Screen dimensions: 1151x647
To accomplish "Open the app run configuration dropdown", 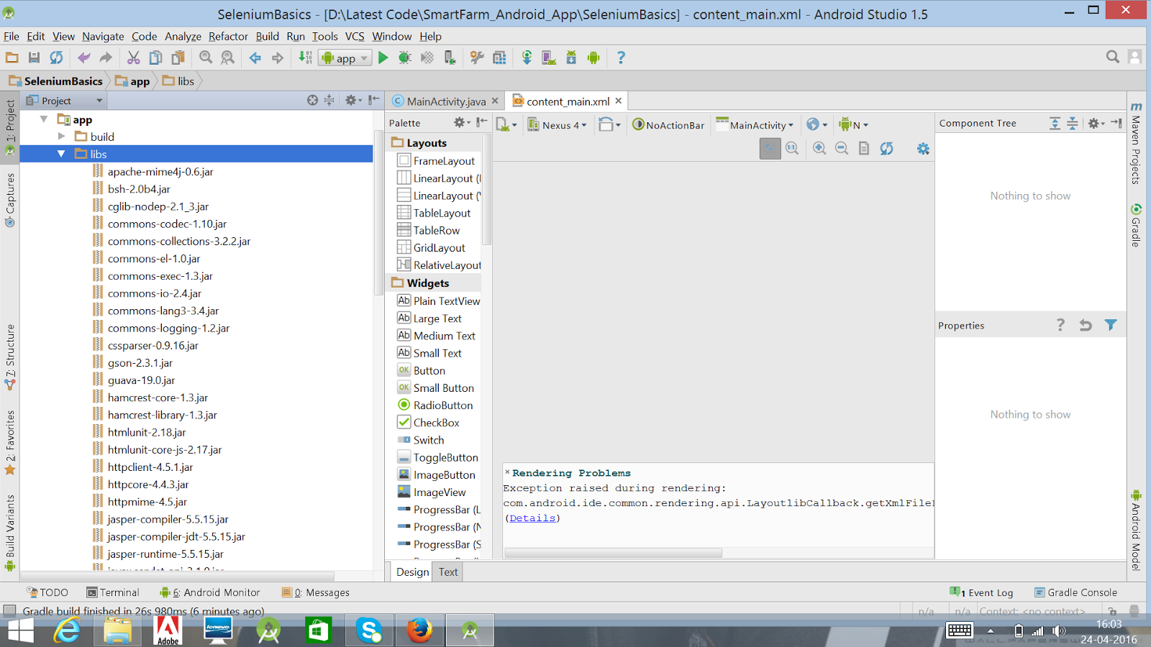I will [x=345, y=58].
